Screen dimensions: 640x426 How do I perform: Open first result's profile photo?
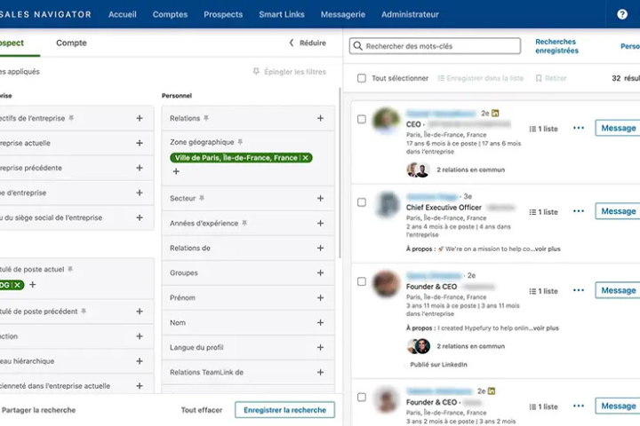pos(386,120)
